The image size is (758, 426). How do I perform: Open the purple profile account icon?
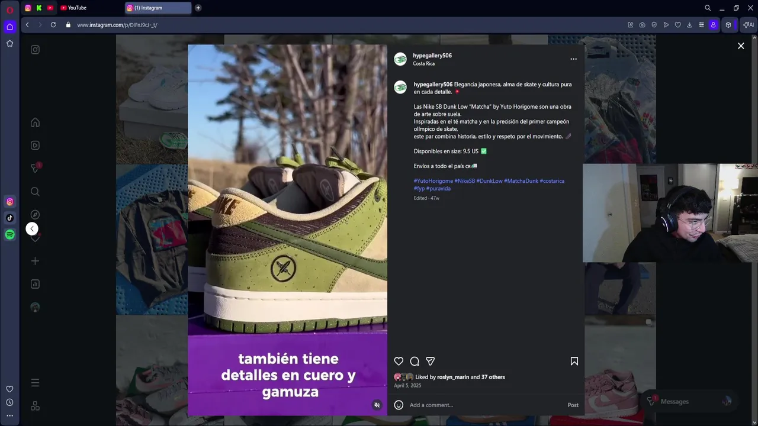[x=714, y=25]
